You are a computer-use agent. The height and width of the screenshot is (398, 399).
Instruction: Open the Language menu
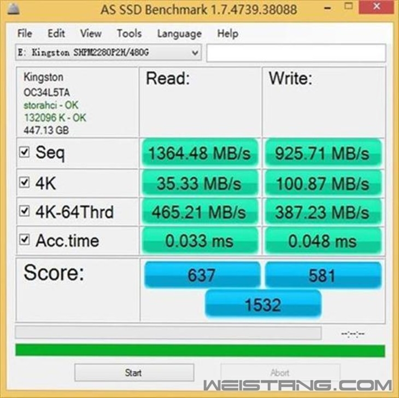(x=179, y=33)
